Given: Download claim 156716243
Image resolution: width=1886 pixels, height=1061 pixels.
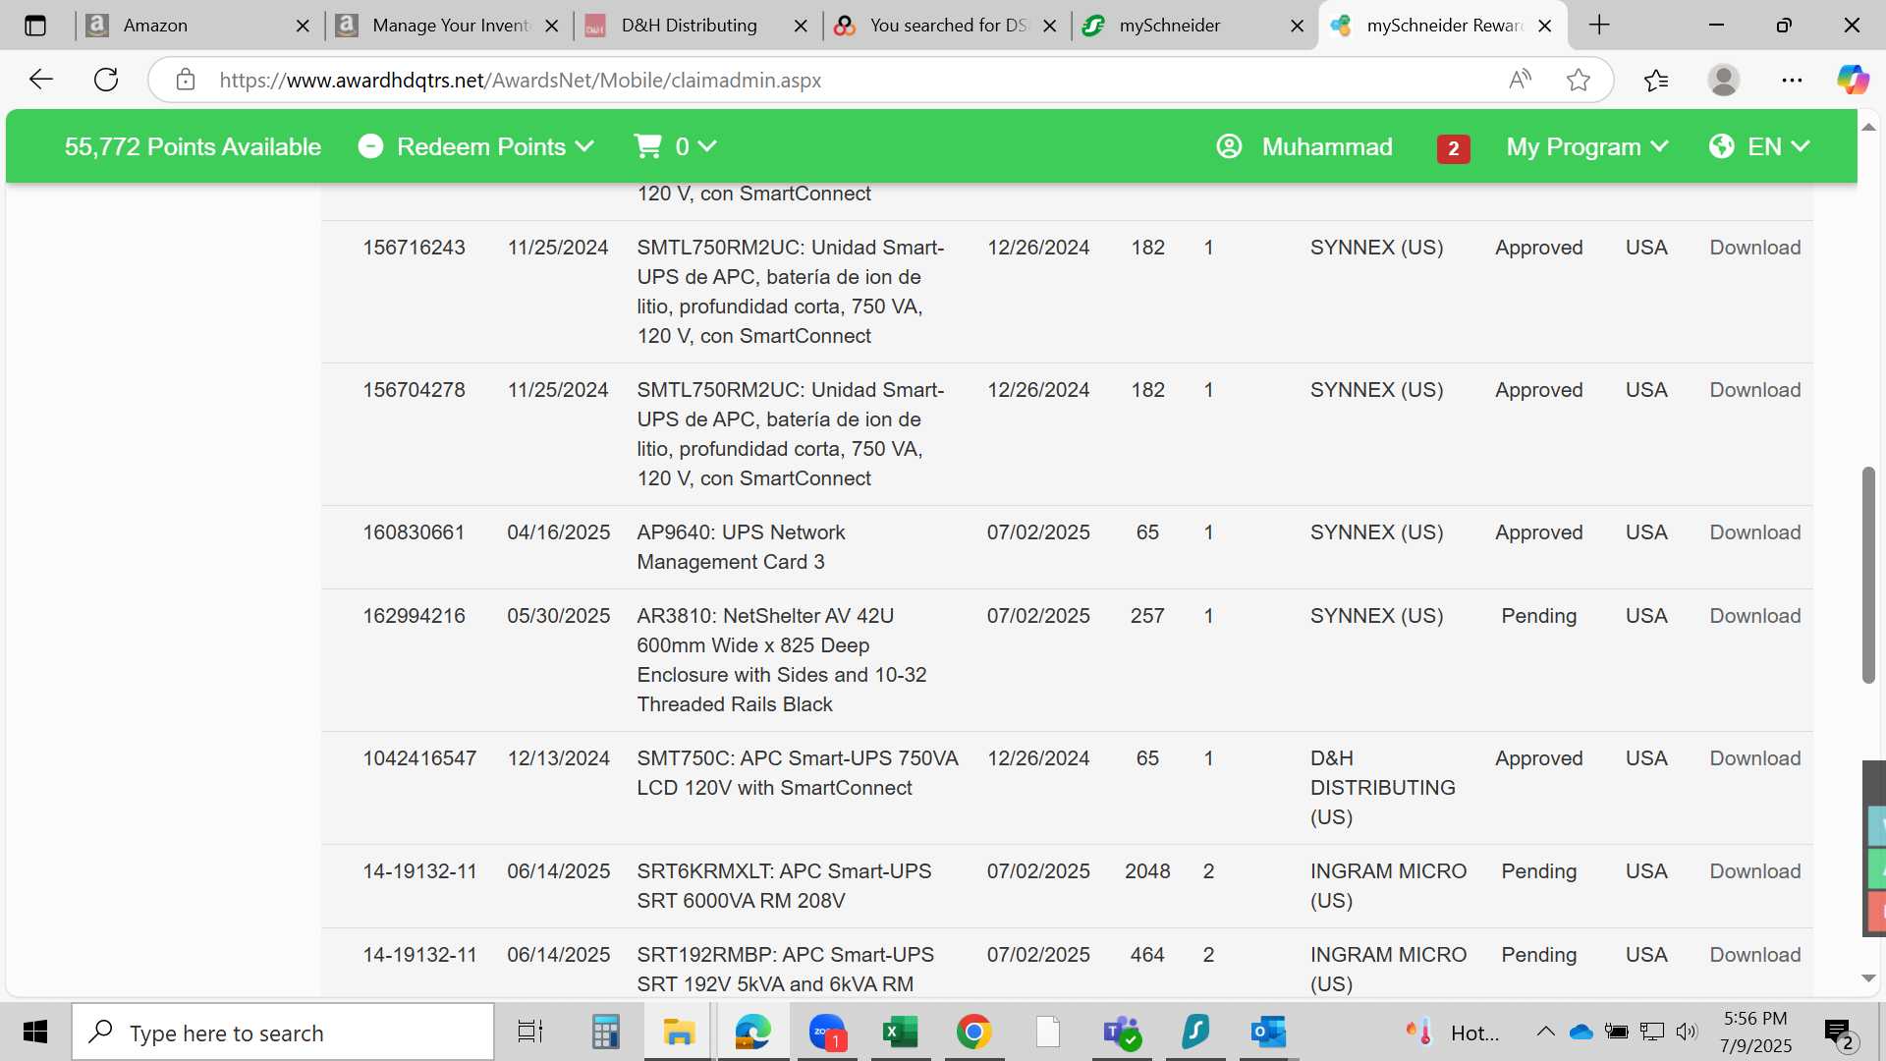Looking at the screenshot, I should (1754, 248).
